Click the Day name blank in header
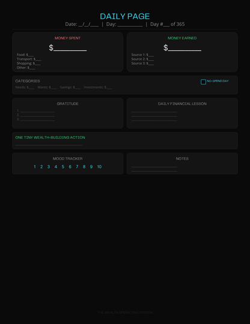 point(130,25)
